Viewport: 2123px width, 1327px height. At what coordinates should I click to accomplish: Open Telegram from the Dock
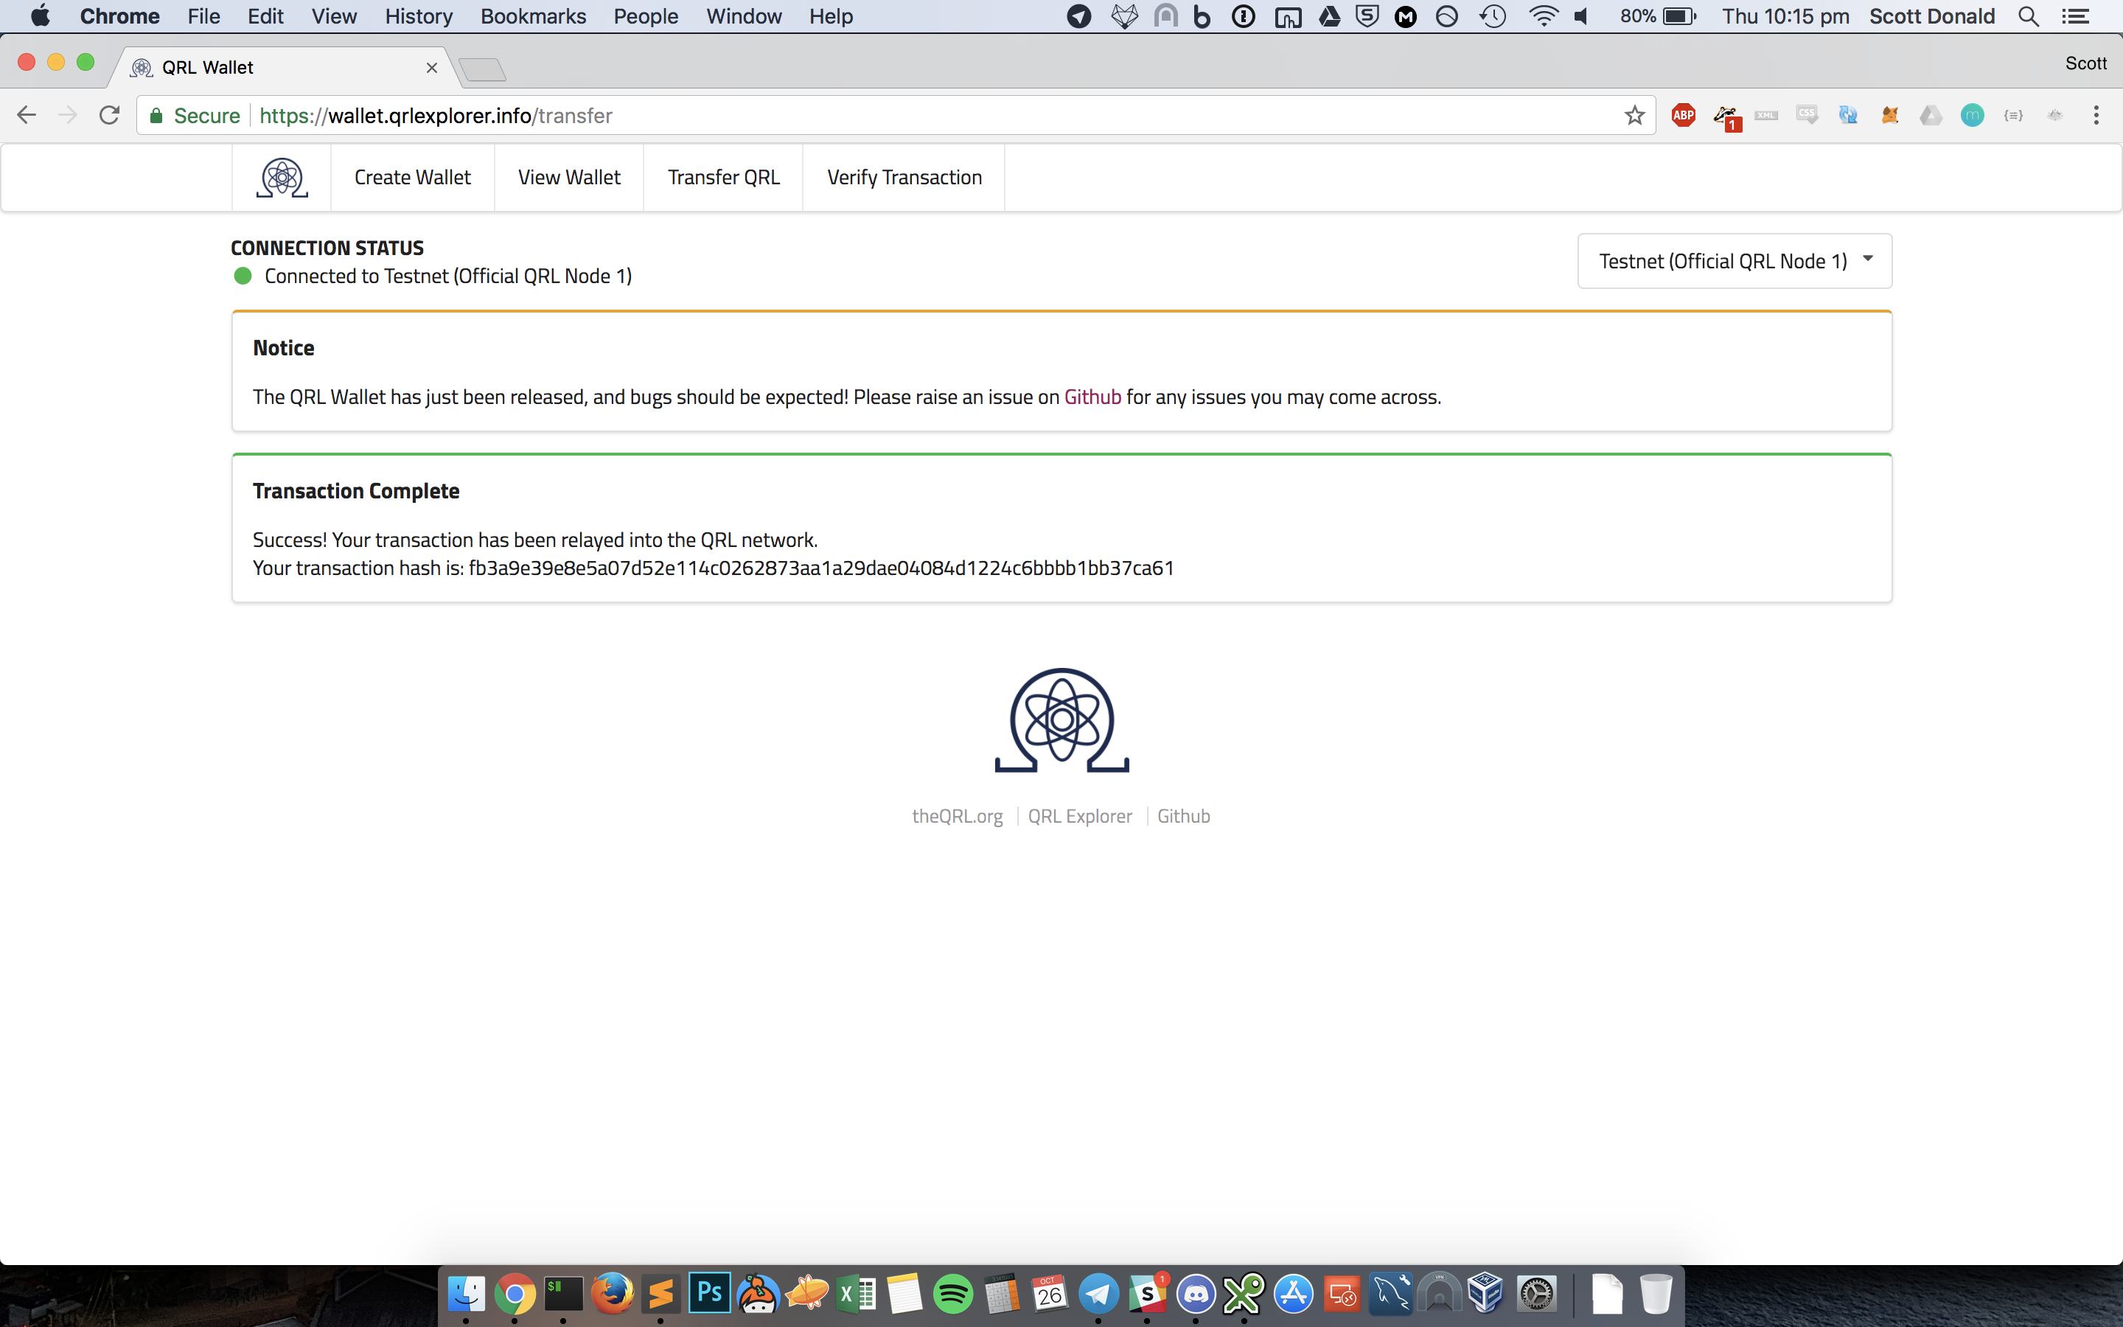(x=1098, y=1294)
